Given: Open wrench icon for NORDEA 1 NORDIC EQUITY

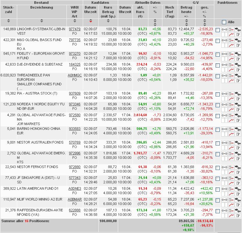Looking at the screenshot, I should (224, 105).
